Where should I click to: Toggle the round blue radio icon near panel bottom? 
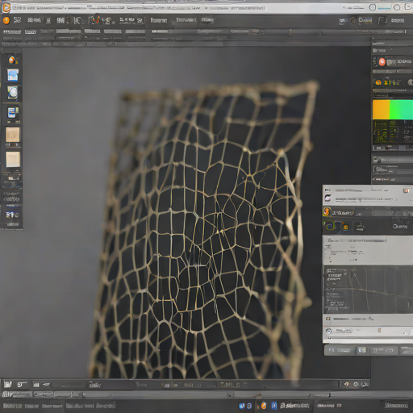tap(328, 331)
